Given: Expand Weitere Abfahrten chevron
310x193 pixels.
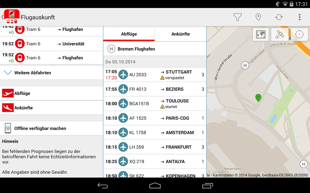Looking at the screenshot, I should tap(8, 72).
